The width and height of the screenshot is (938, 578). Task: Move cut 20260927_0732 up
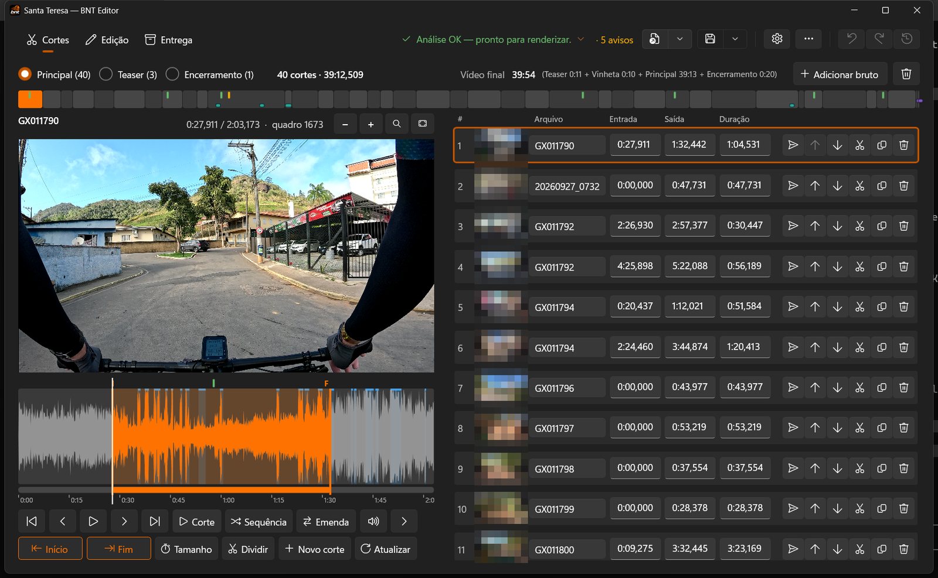point(815,186)
